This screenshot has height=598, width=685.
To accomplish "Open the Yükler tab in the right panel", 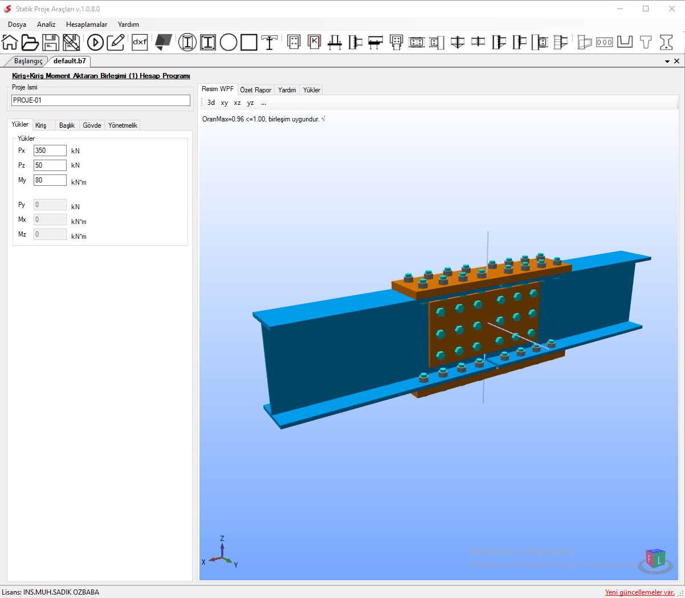I will tap(311, 90).
